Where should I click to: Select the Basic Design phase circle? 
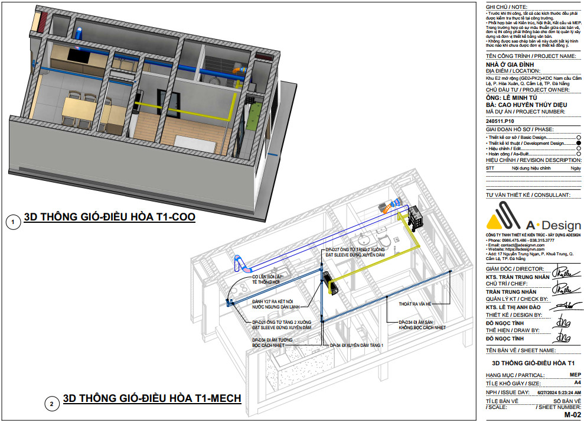click(578, 137)
